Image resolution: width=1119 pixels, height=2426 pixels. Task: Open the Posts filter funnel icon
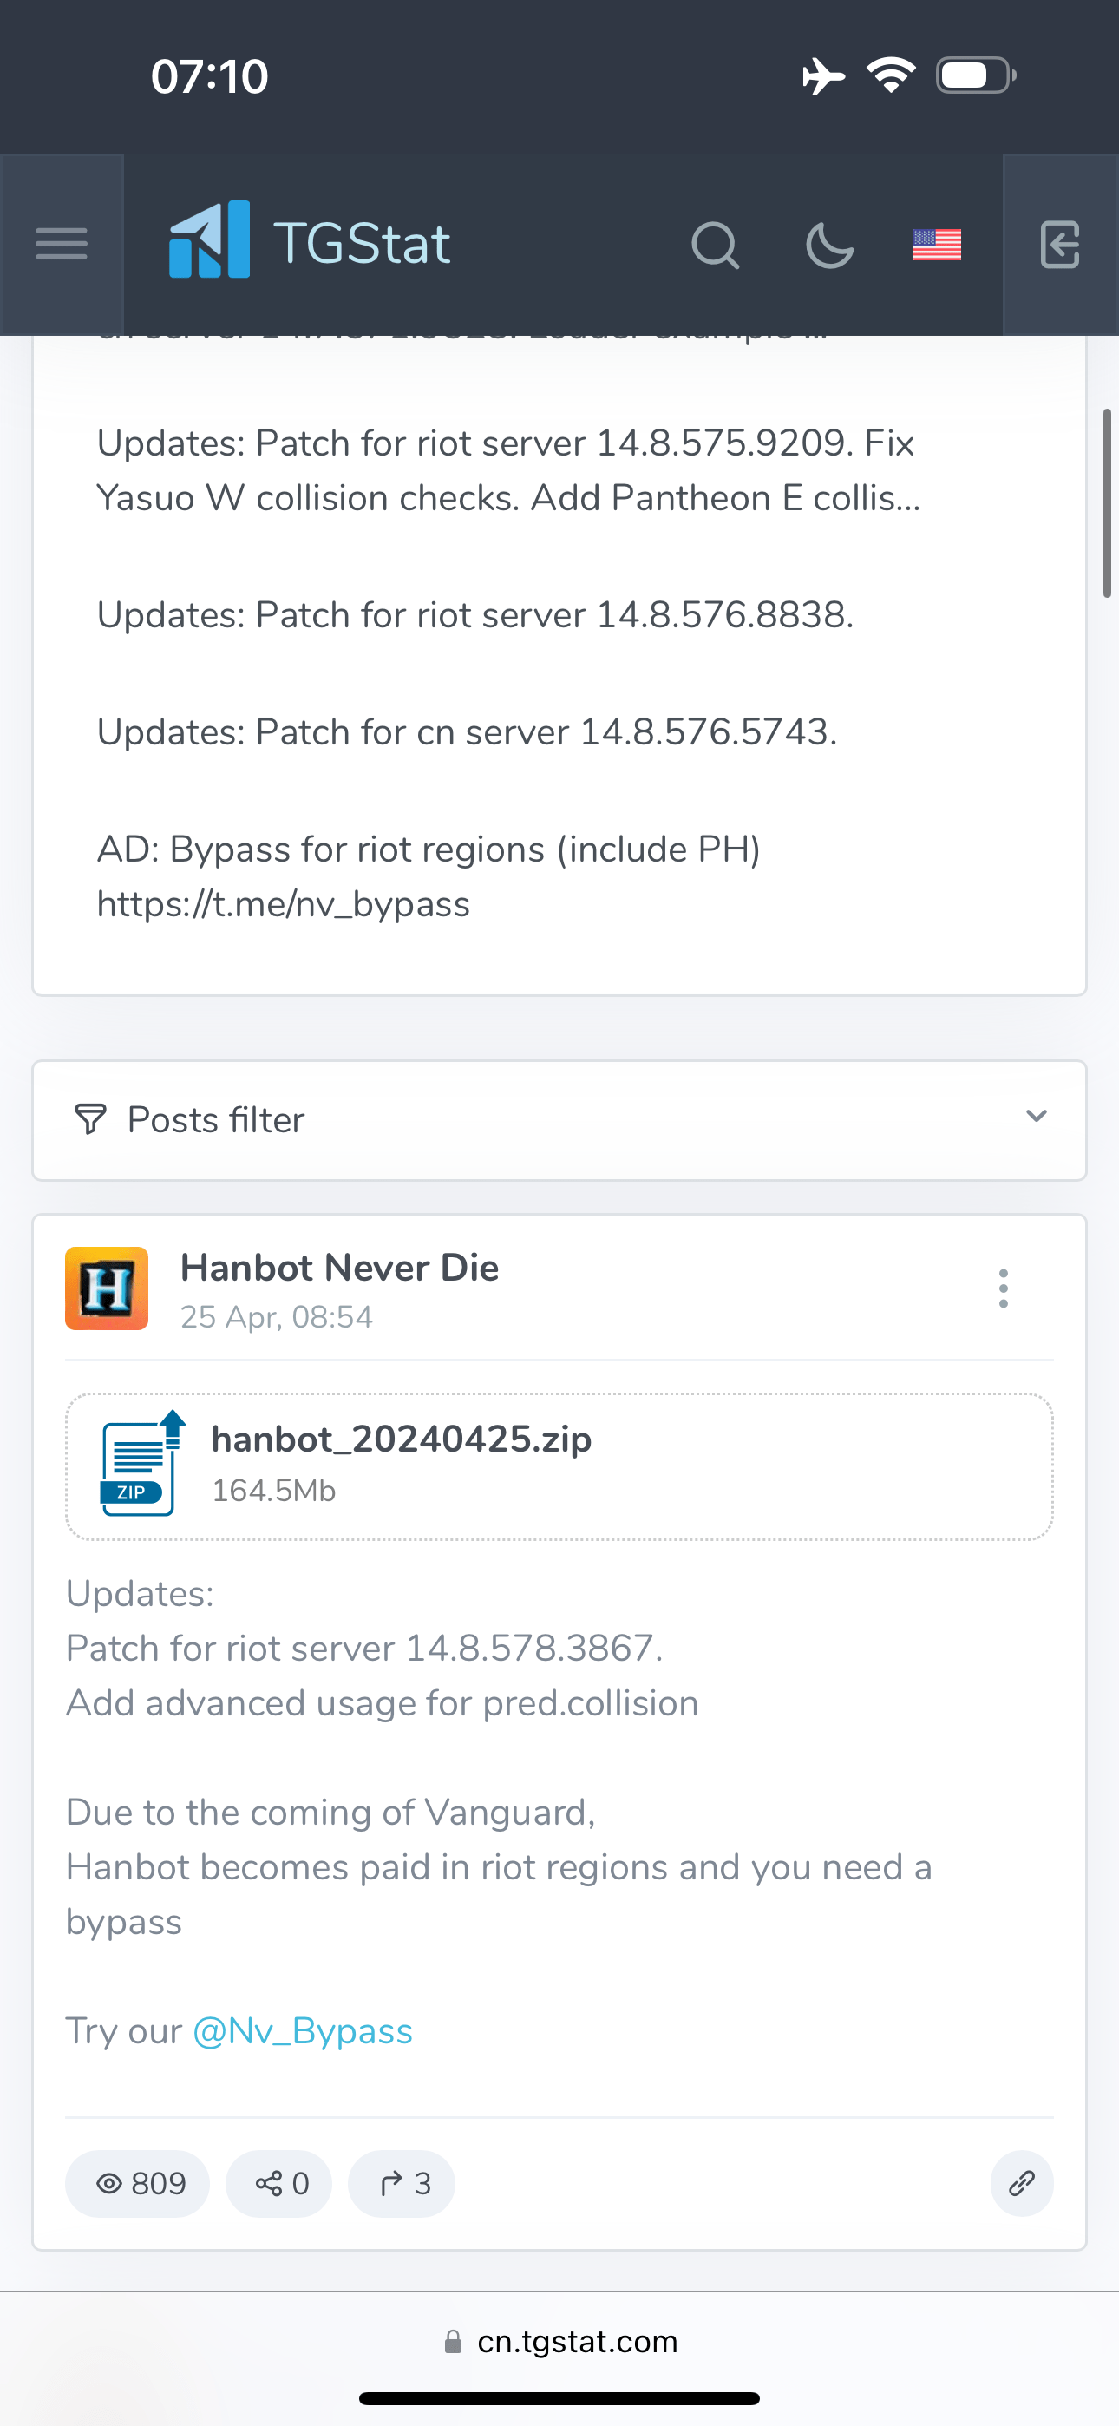(x=90, y=1120)
